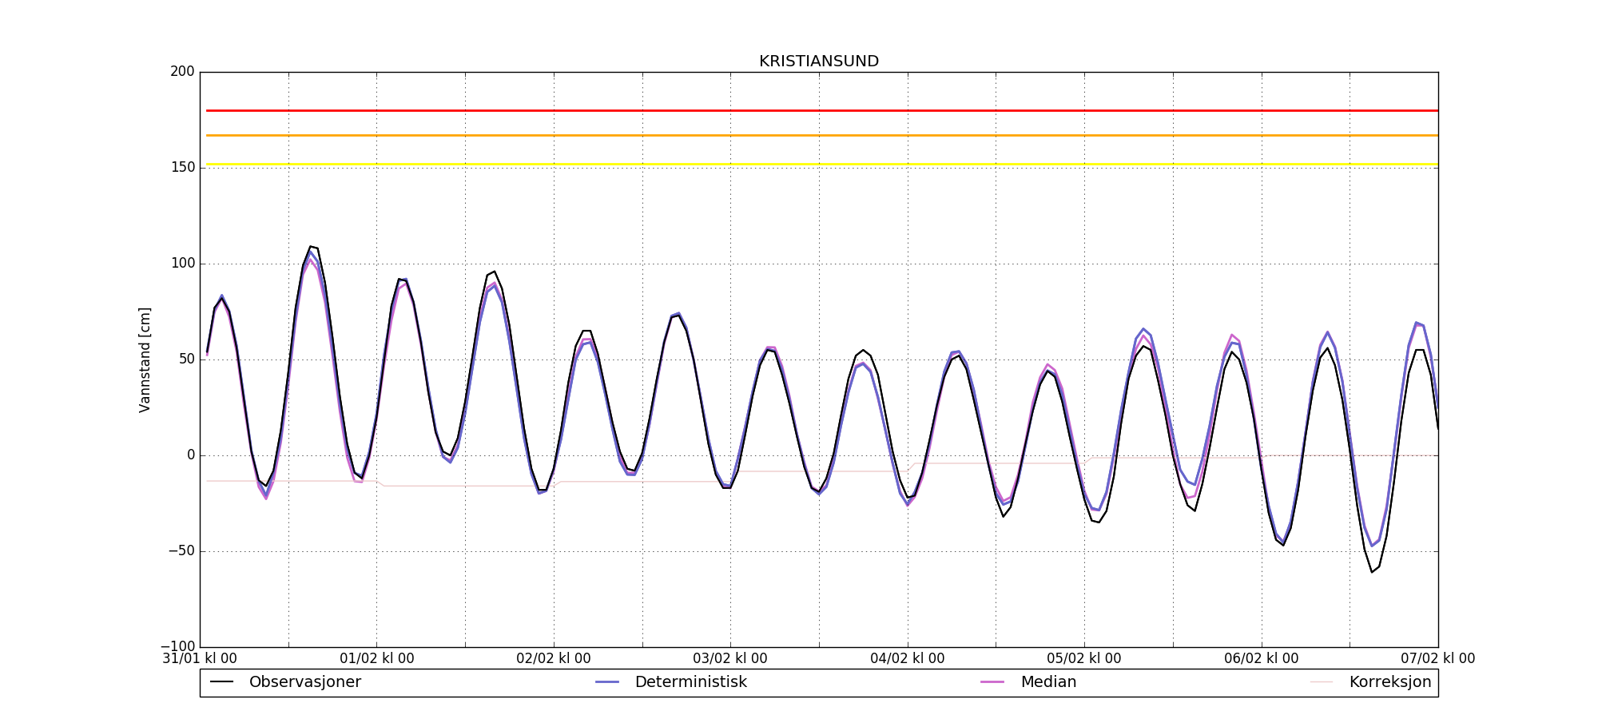Click the Deterministisk legend entry
The height and width of the screenshot is (719, 1598).
[x=671, y=682]
